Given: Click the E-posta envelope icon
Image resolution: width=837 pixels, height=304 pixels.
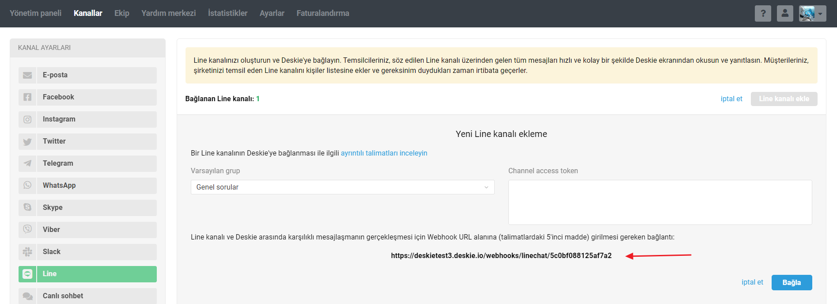Looking at the screenshot, I should [27, 75].
